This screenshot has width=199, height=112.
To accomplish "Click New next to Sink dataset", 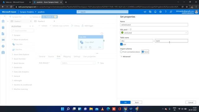I will coord(101,63).
